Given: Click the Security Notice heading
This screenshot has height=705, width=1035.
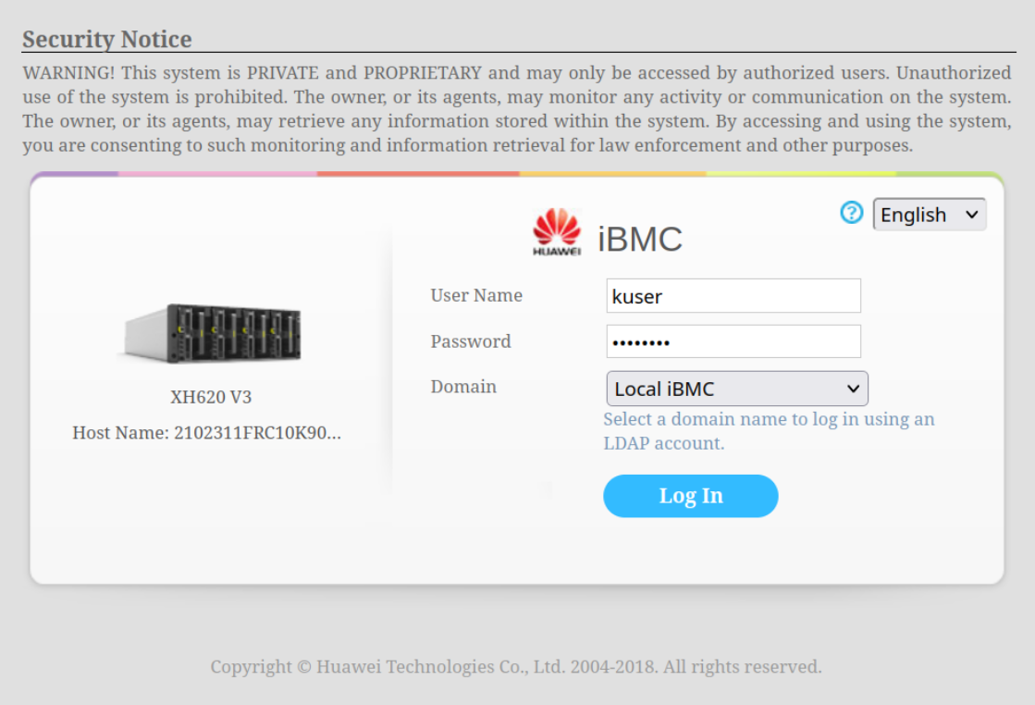Looking at the screenshot, I should point(107,40).
